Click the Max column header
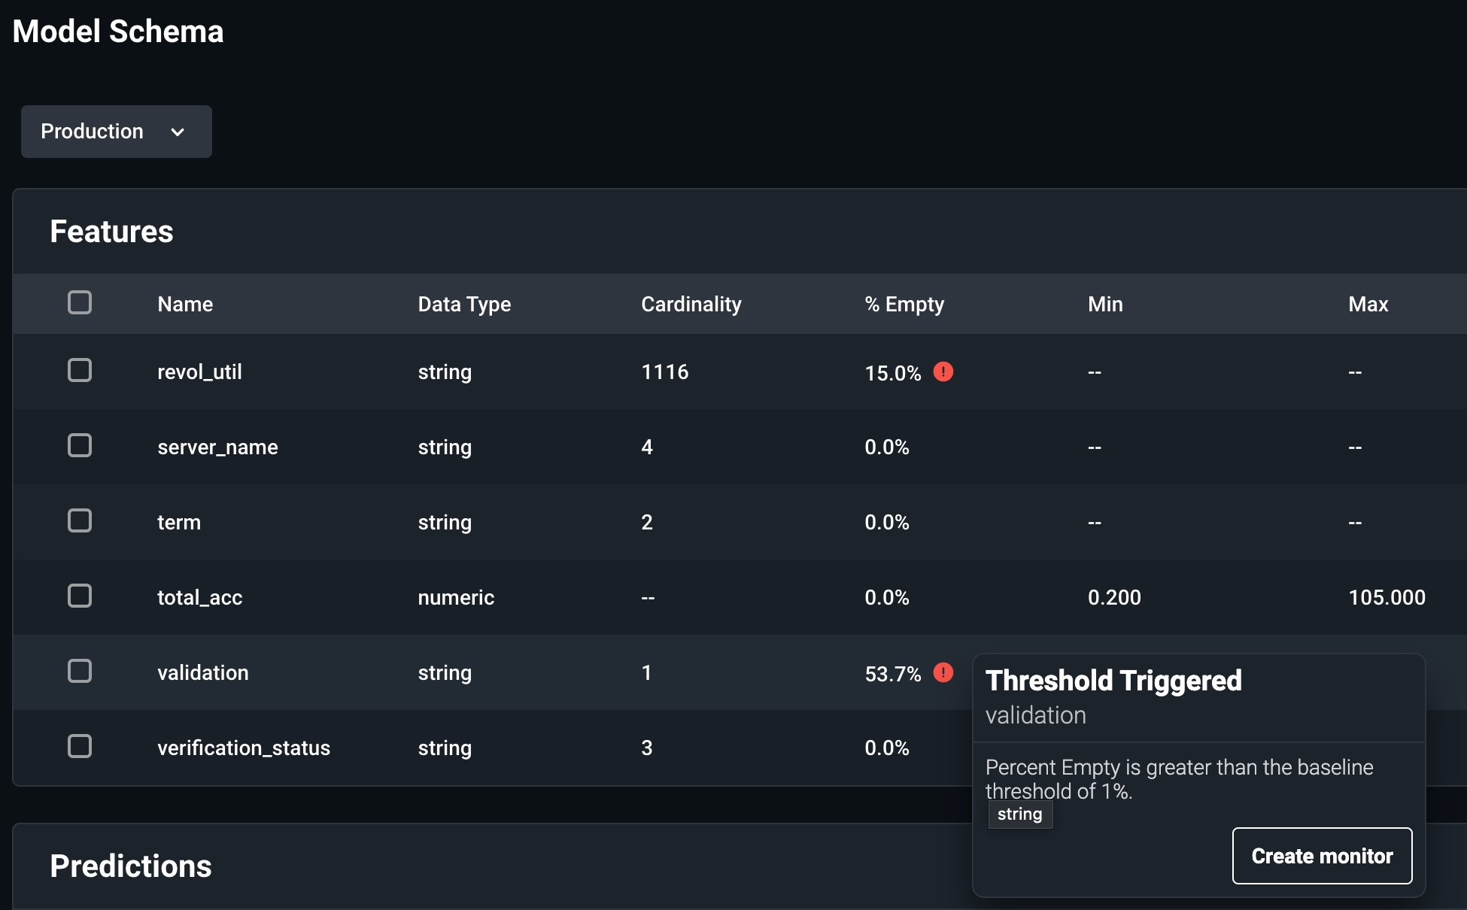Viewport: 1467px width, 910px height. point(1368,304)
